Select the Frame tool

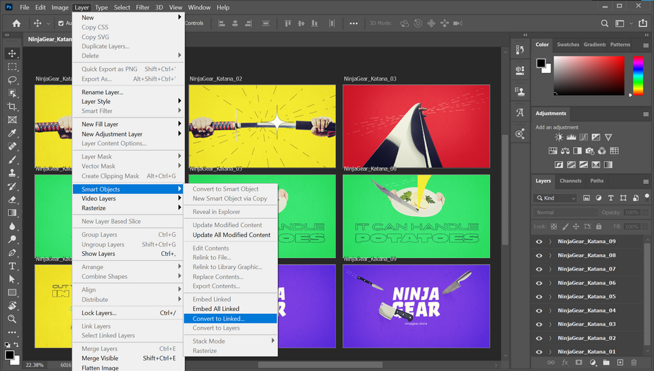click(12, 120)
